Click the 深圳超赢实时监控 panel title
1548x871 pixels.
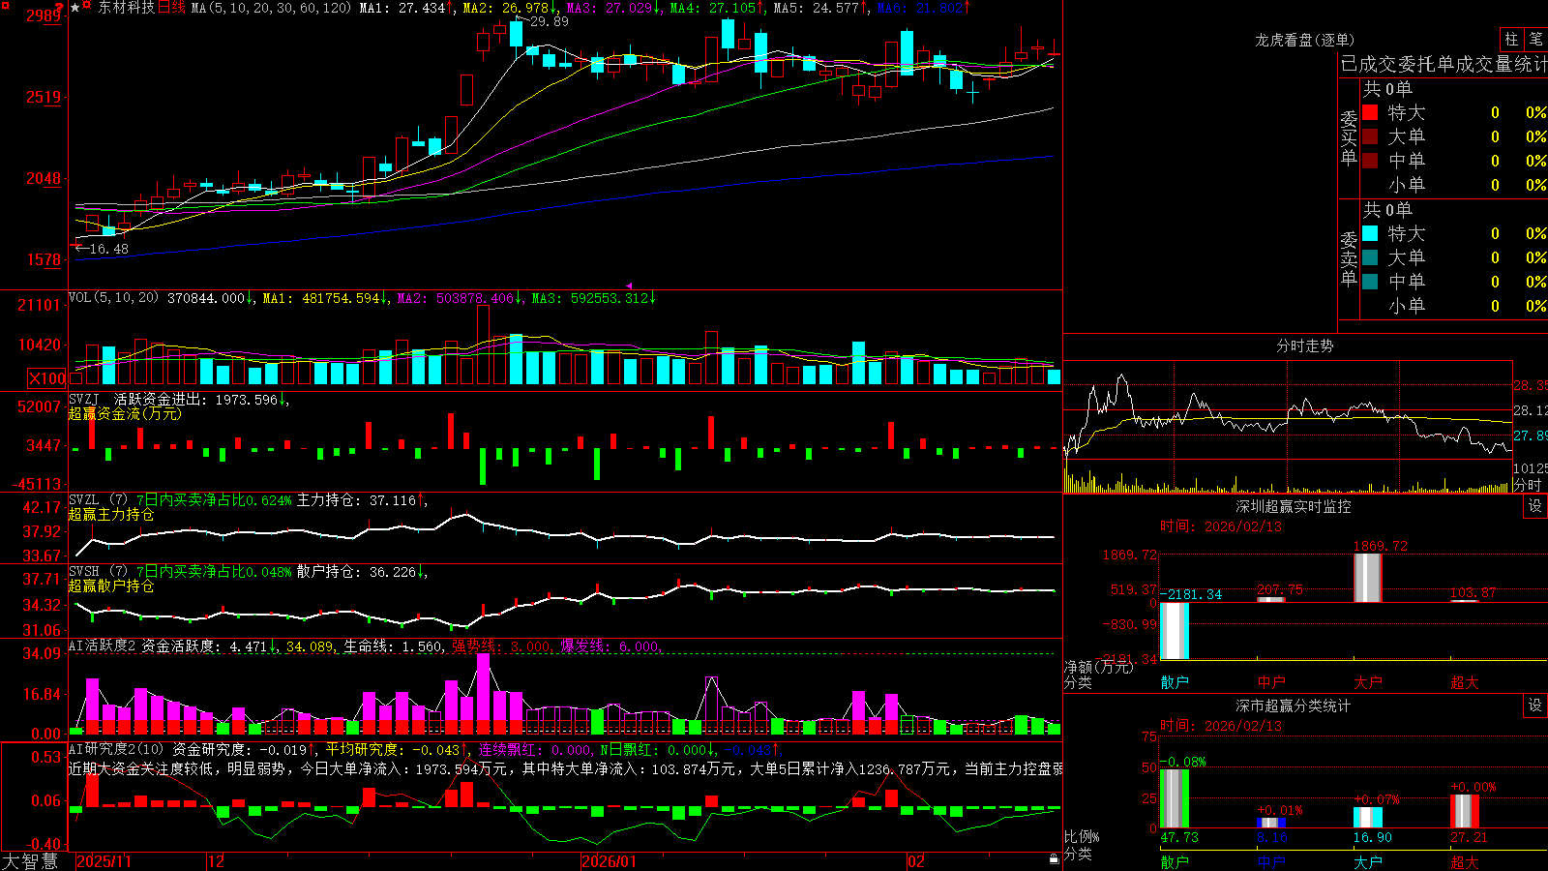coord(1294,506)
